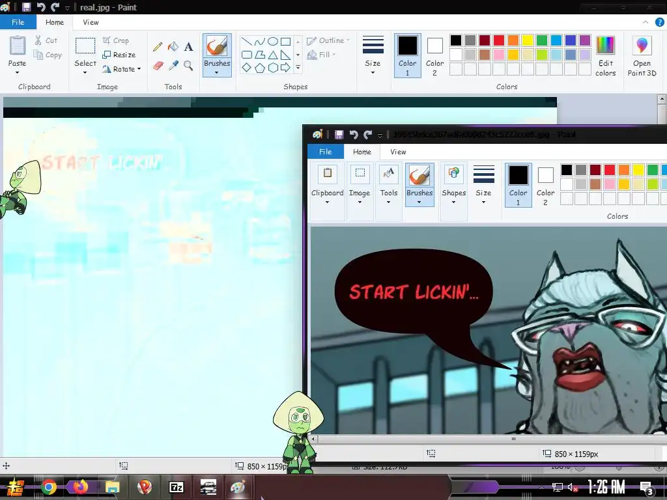
Task: Click Copy in the Clipboard group
Action: pyautogui.click(x=48, y=55)
